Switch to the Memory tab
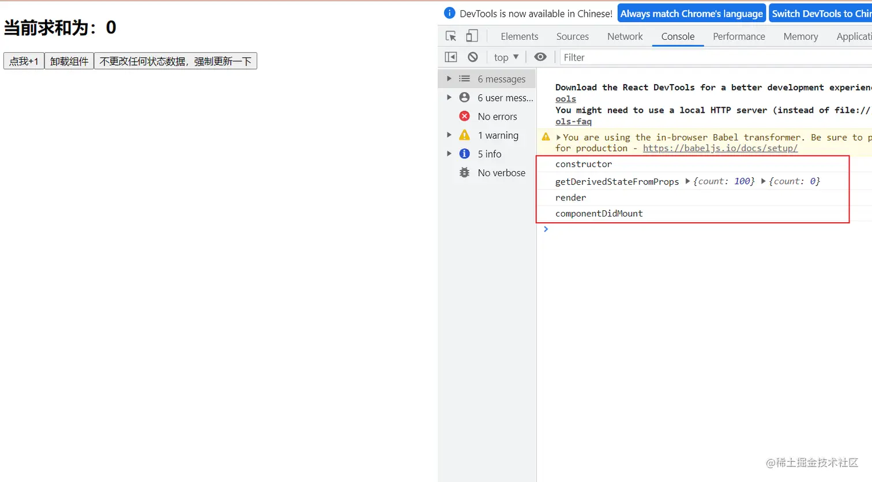 pos(800,36)
